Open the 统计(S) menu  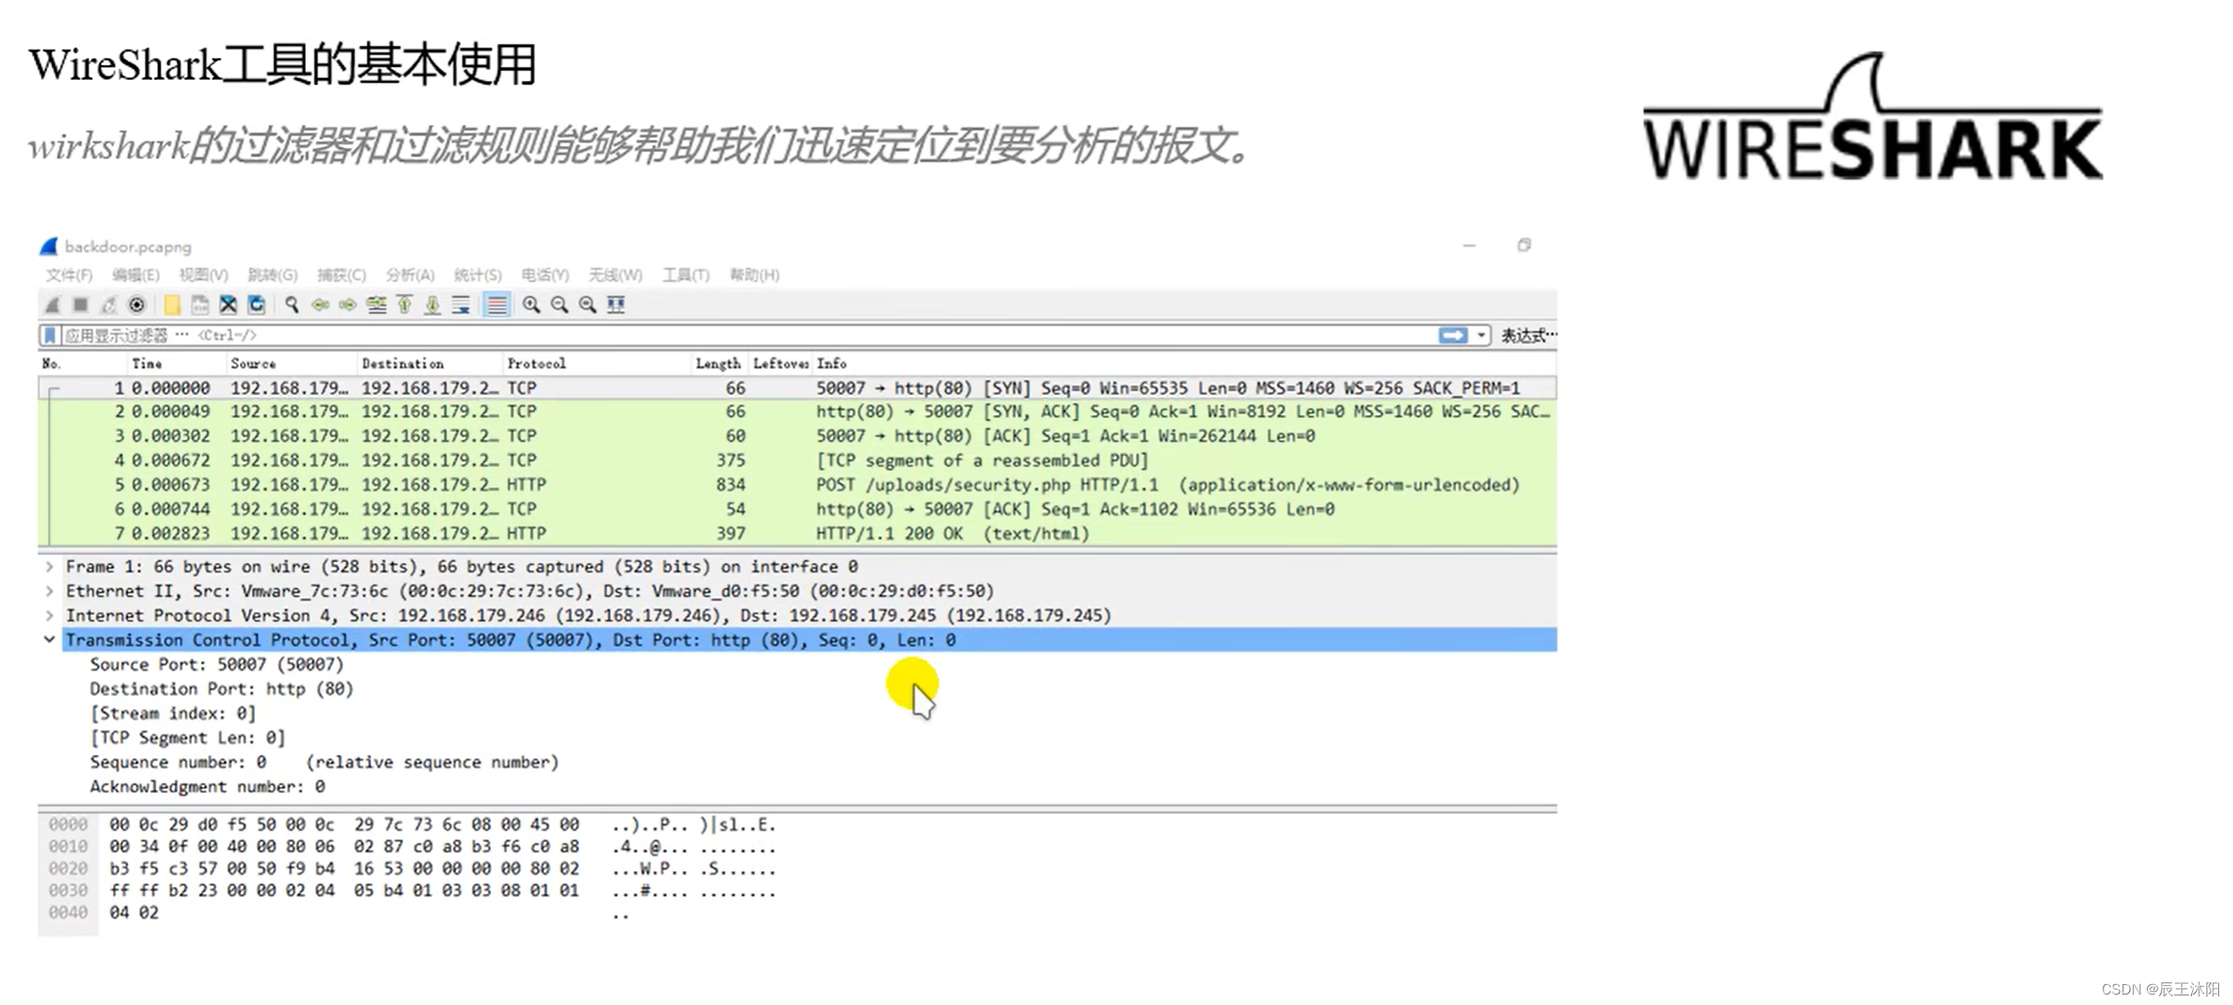click(477, 275)
